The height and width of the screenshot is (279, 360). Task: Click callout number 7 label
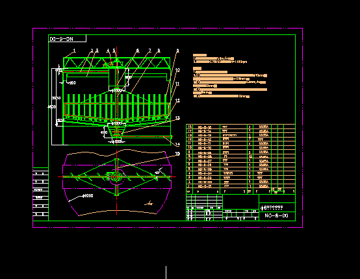(149, 51)
